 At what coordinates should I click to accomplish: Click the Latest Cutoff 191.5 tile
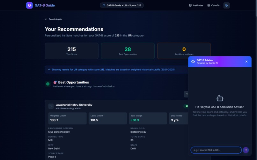click(108, 118)
